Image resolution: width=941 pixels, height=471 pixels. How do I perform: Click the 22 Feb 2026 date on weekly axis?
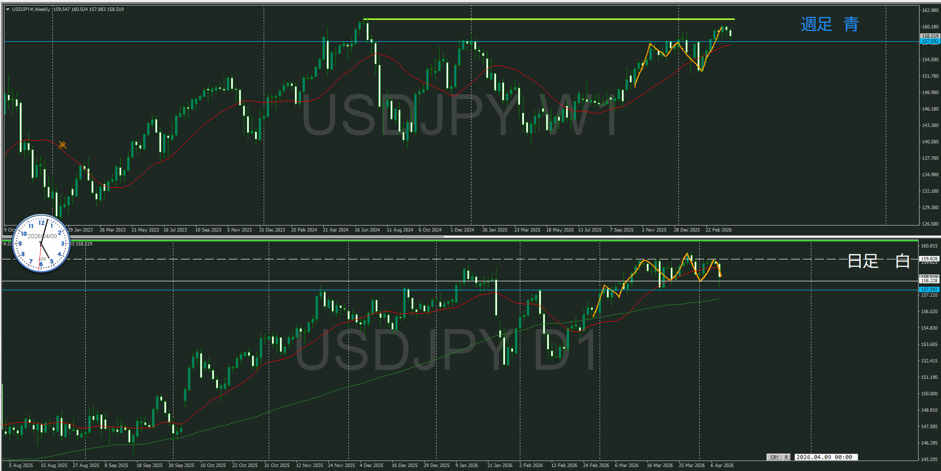click(x=719, y=230)
